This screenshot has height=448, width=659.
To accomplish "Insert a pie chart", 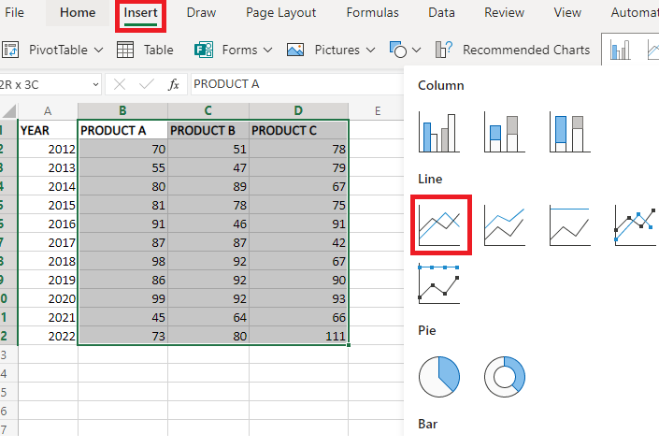I will click(440, 377).
